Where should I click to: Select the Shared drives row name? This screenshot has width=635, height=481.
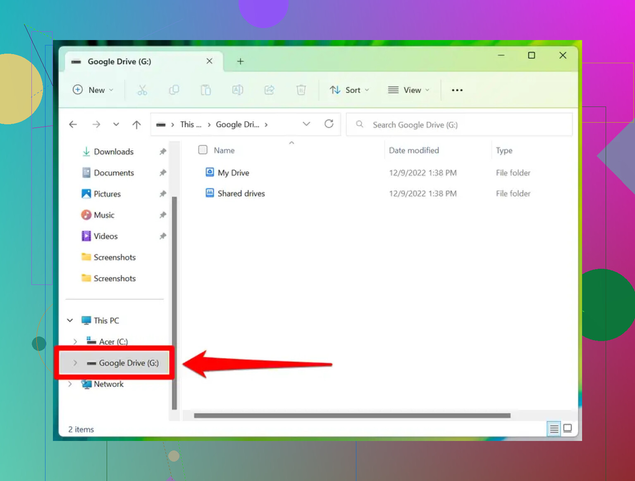click(241, 193)
